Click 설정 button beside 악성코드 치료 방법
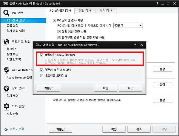The width and height of the screenshot is (179, 136). click(x=162, y=100)
